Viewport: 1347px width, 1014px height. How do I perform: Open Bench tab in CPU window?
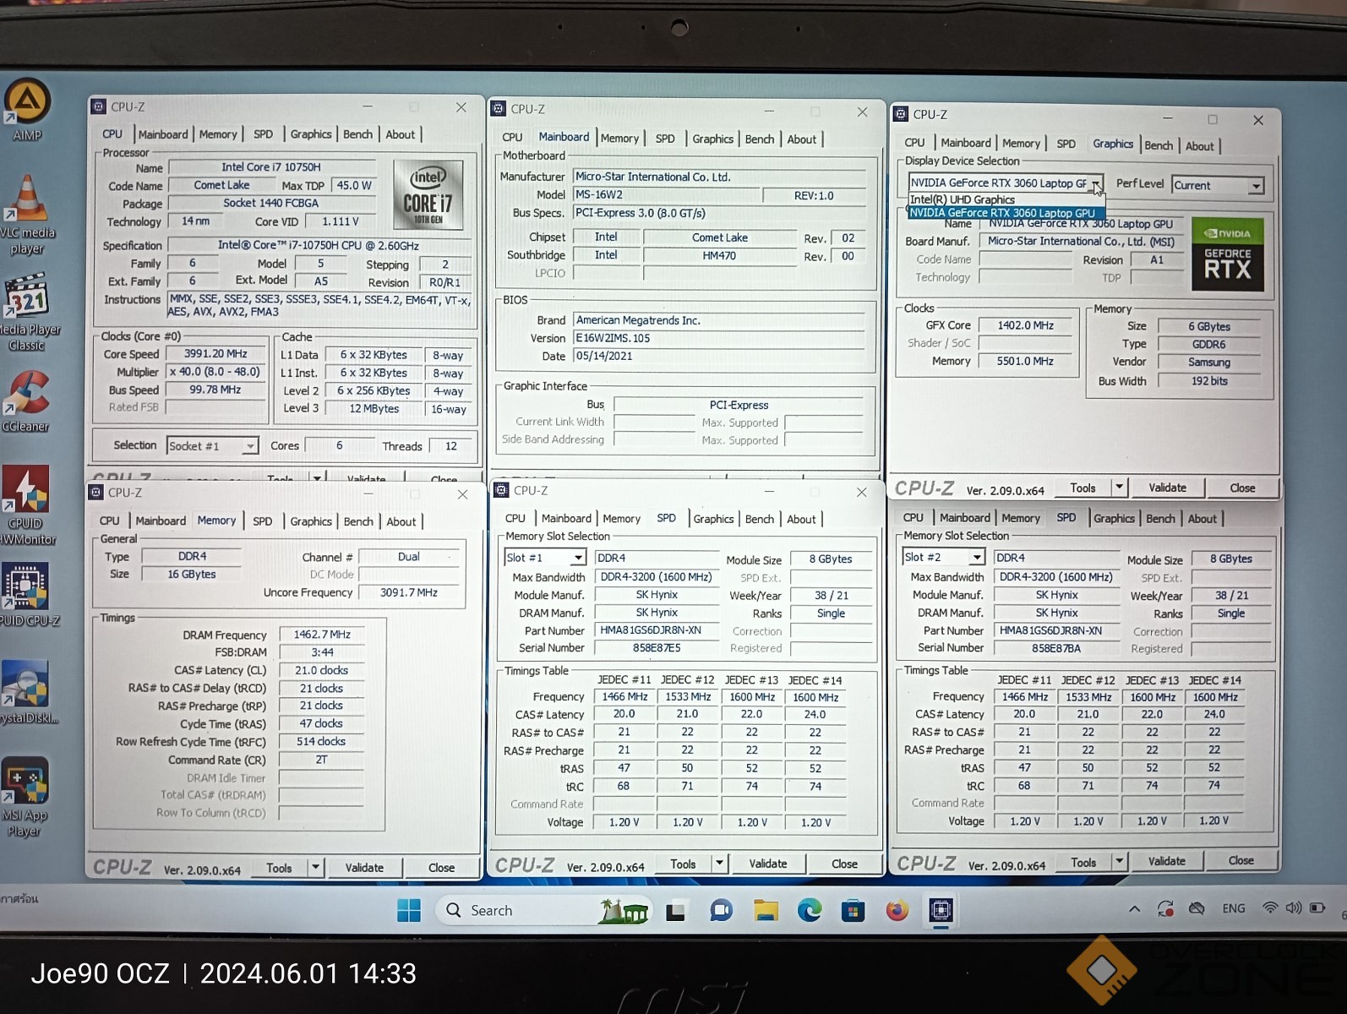pyautogui.click(x=357, y=134)
